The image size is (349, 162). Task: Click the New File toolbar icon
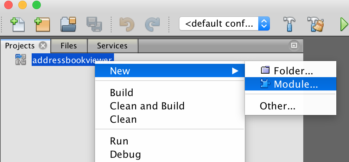[18, 25]
